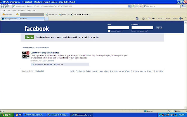Open the View menu

click(x=14, y=11)
